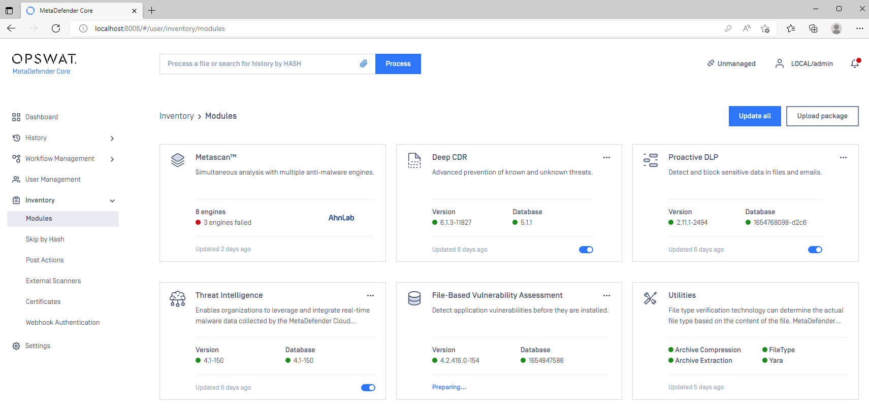Click the Unmanaged link icon
This screenshot has width=869, height=411.
click(711, 63)
